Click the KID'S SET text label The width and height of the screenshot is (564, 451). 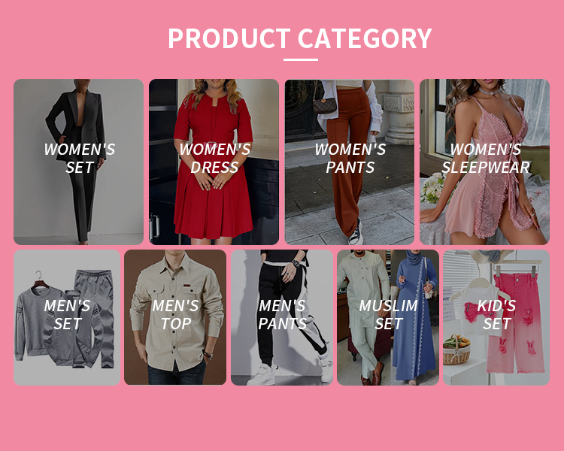[497, 315]
